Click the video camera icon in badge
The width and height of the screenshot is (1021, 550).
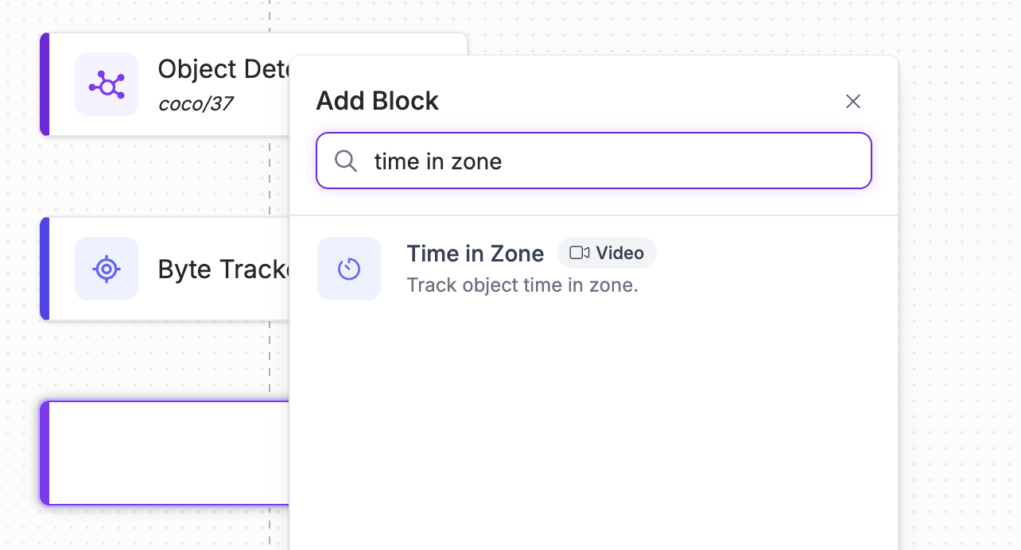tap(580, 254)
